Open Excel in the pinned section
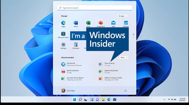The height and width of the screenshot is (105, 189). coord(88,24)
